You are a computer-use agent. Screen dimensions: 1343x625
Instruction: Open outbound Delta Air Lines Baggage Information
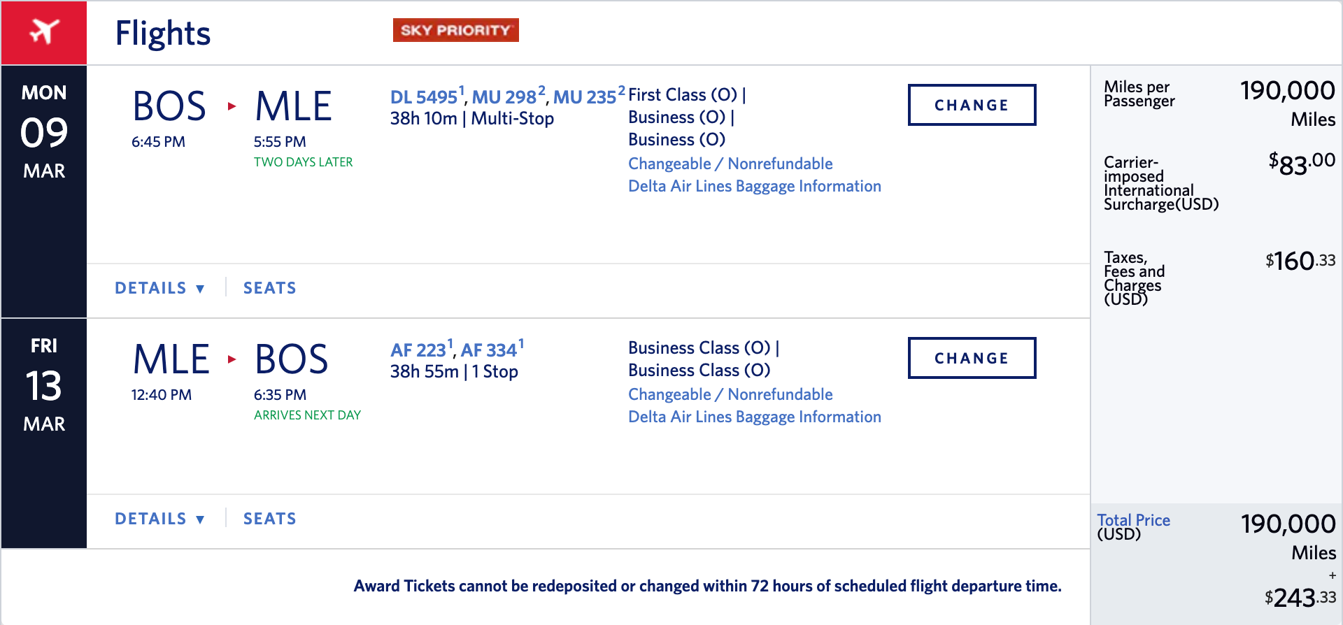[755, 186]
